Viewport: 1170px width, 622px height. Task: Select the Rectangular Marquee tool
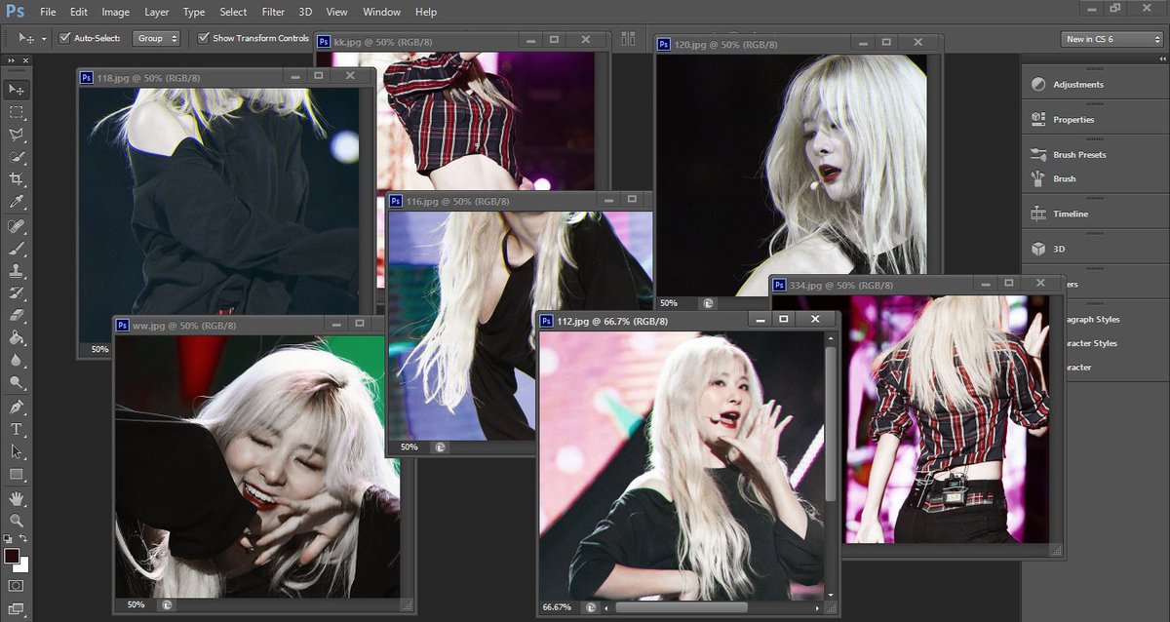click(x=17, y=112)
